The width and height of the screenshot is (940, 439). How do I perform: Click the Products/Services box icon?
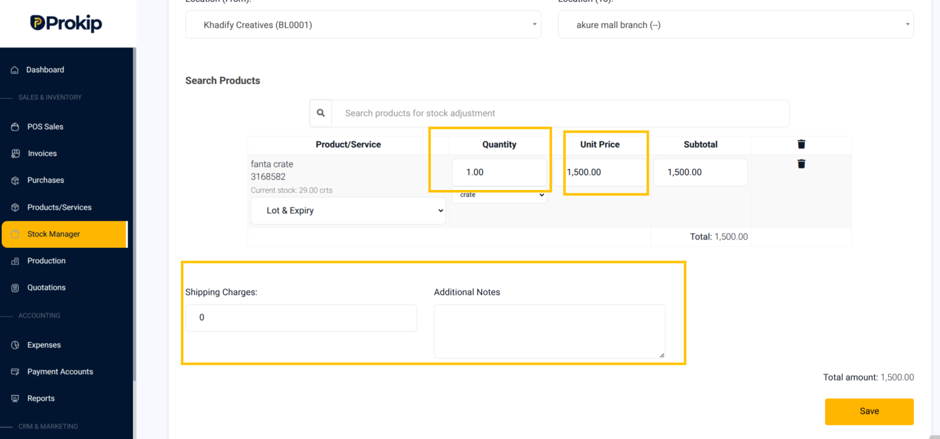[x=15, y=207]
